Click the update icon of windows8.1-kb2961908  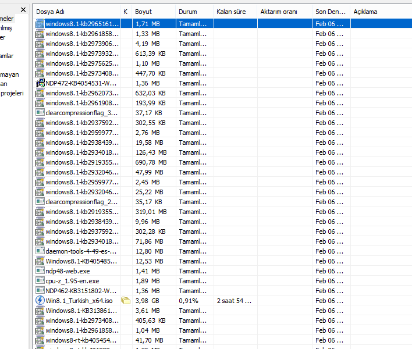pos(40,103)
